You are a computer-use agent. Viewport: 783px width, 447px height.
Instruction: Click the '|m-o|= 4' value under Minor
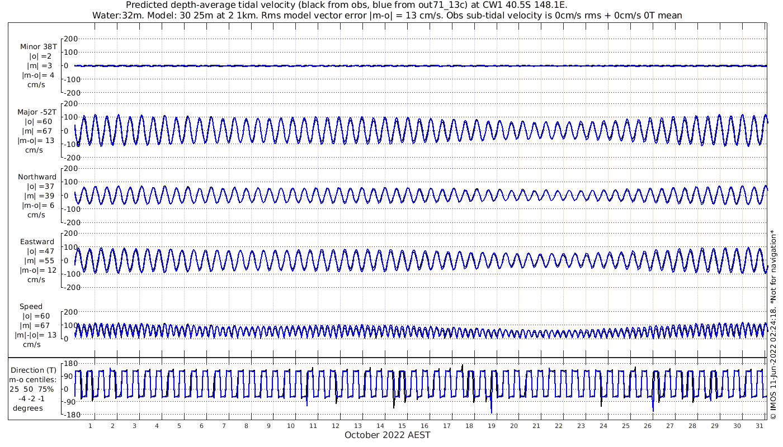(38, 75)
